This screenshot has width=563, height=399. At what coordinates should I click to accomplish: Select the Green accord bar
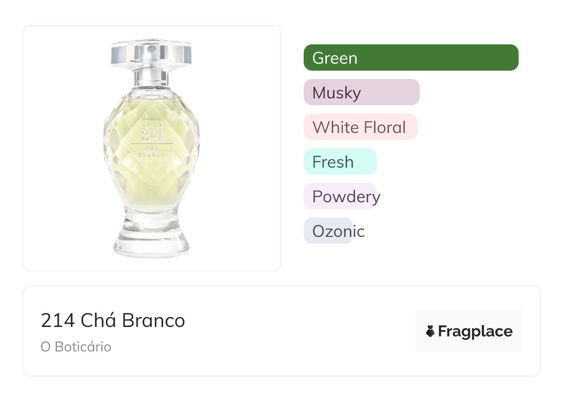point(410,58)
